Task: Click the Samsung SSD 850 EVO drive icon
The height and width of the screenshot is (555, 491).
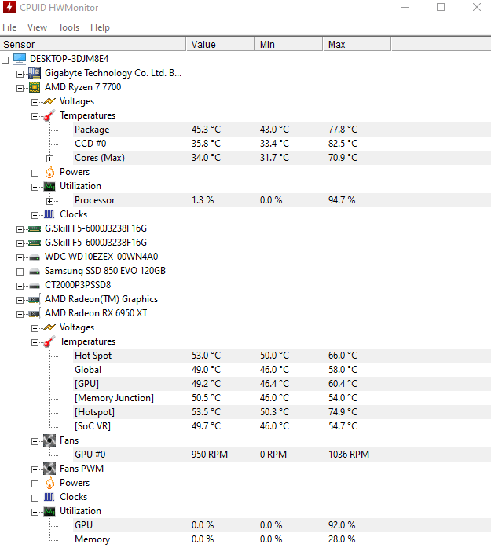Action: (x=35, y=271)
